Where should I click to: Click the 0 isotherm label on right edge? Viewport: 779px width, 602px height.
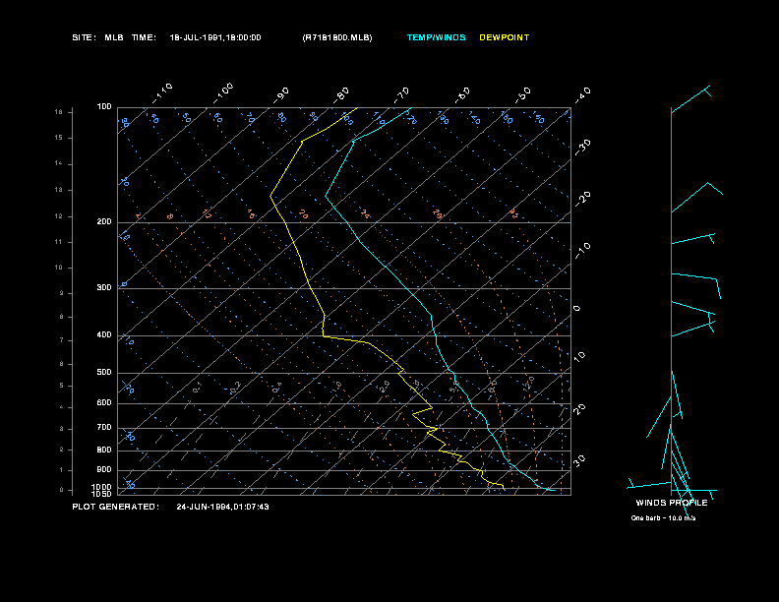click(576, 309)
